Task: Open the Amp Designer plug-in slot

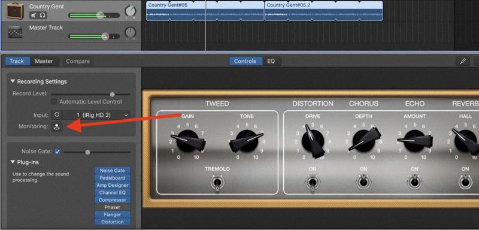Action: 113,185
